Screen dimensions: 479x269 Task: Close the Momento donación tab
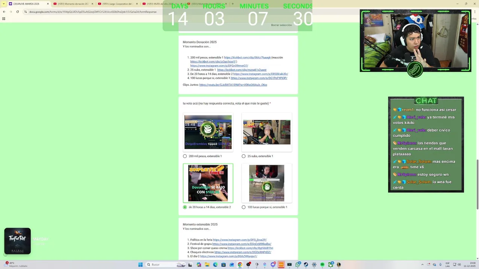coord(92,4)
